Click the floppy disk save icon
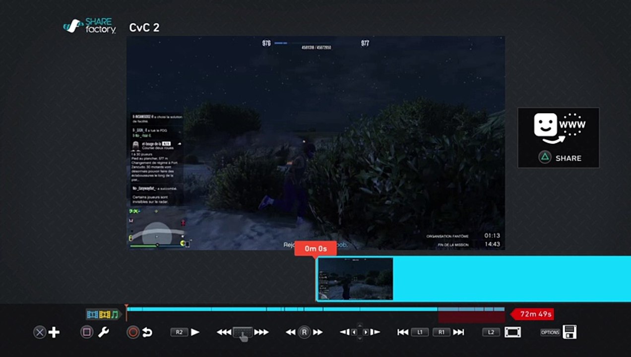 [569, 332]
